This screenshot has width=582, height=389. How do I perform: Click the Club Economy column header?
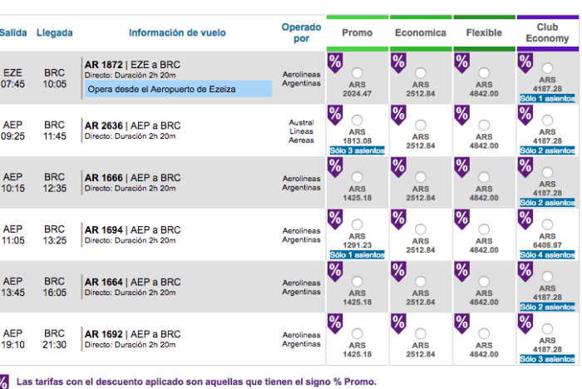(x=547, y=33)
